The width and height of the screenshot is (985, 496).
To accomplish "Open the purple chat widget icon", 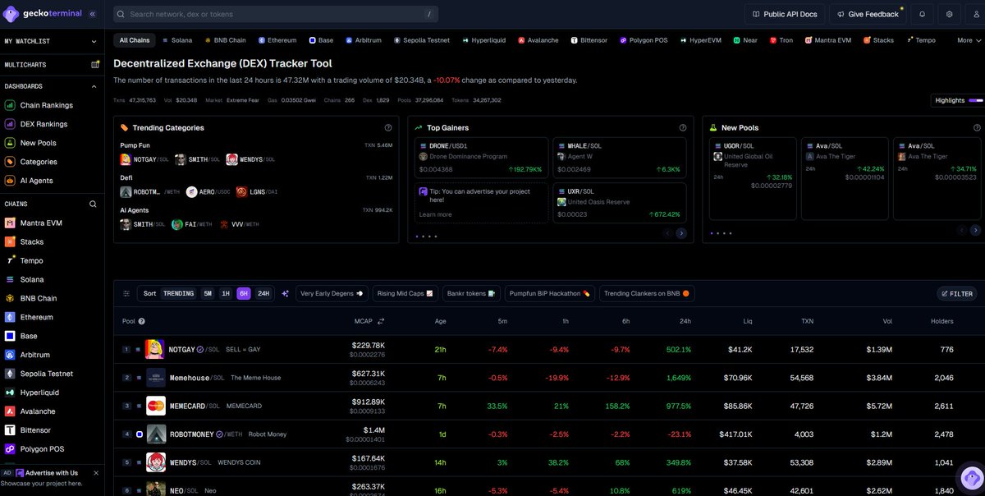I will tap(972, 477).
